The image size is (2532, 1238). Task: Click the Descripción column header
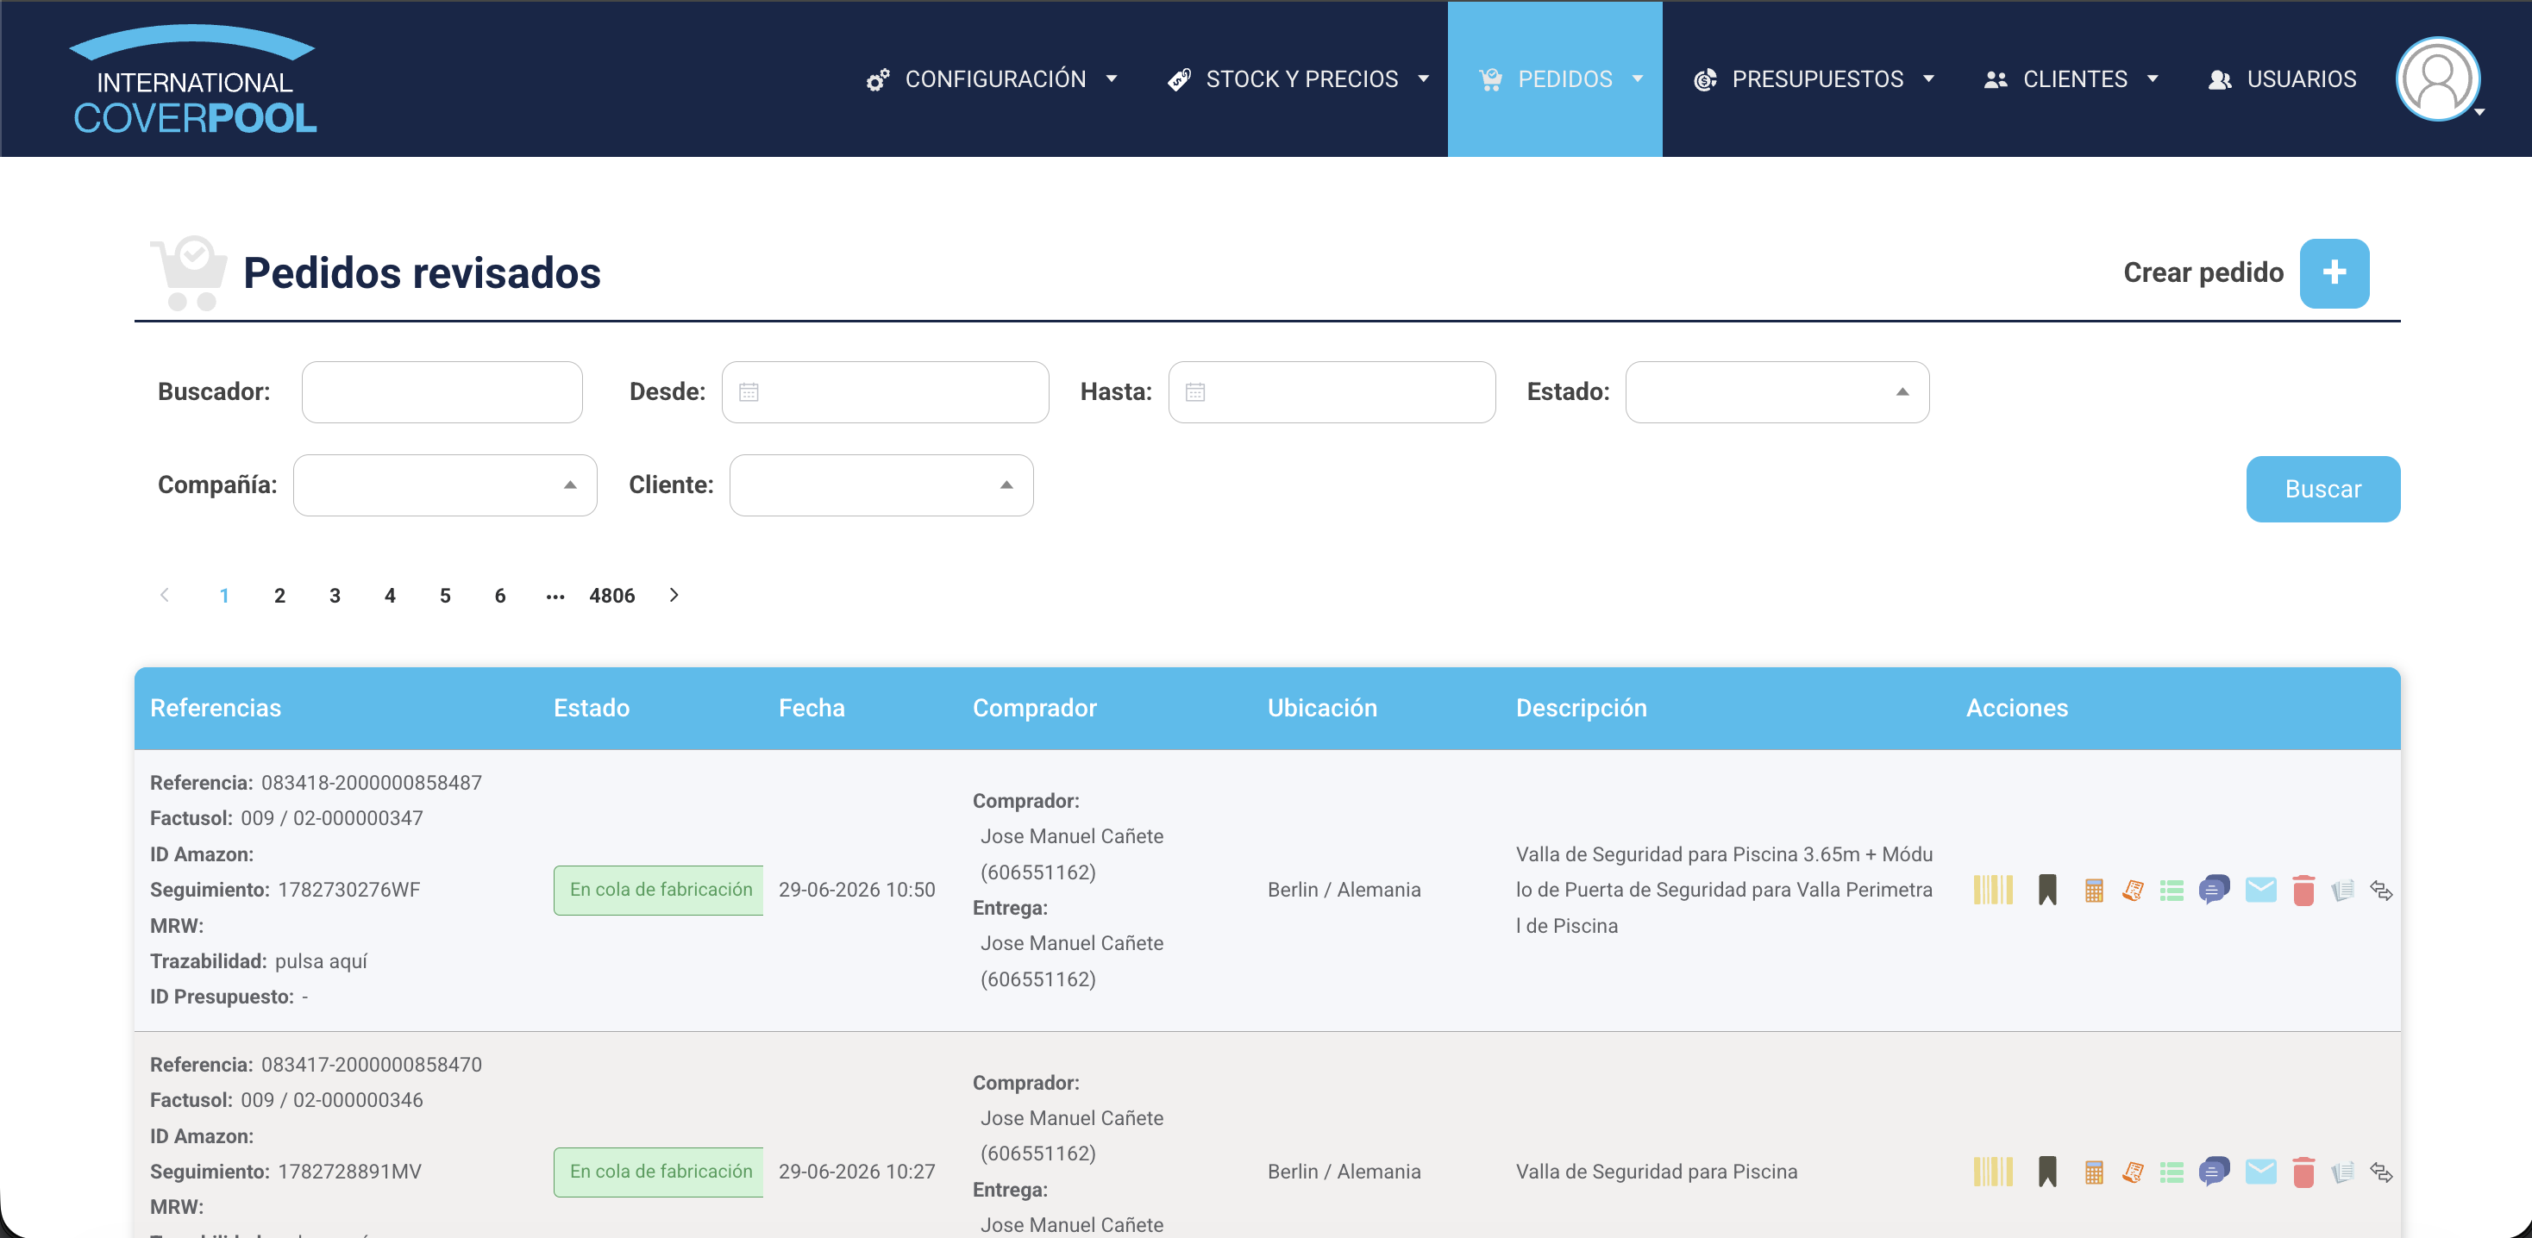coord(1582,709)
